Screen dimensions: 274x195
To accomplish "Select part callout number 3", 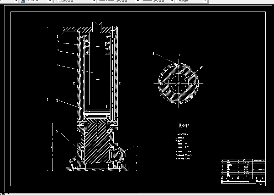I will click(58, 50).
